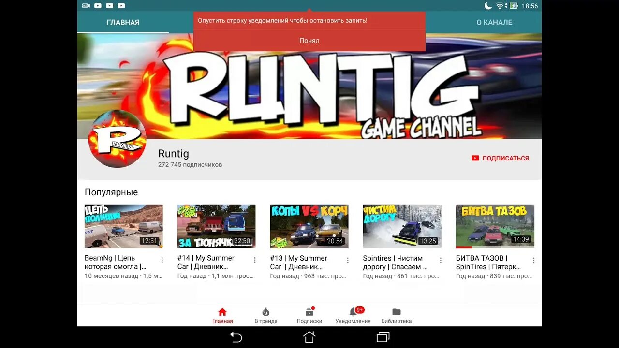Open options menu for #14 My Summer Car video
Screen dimensions: 619x348
(x=255, y=260)
